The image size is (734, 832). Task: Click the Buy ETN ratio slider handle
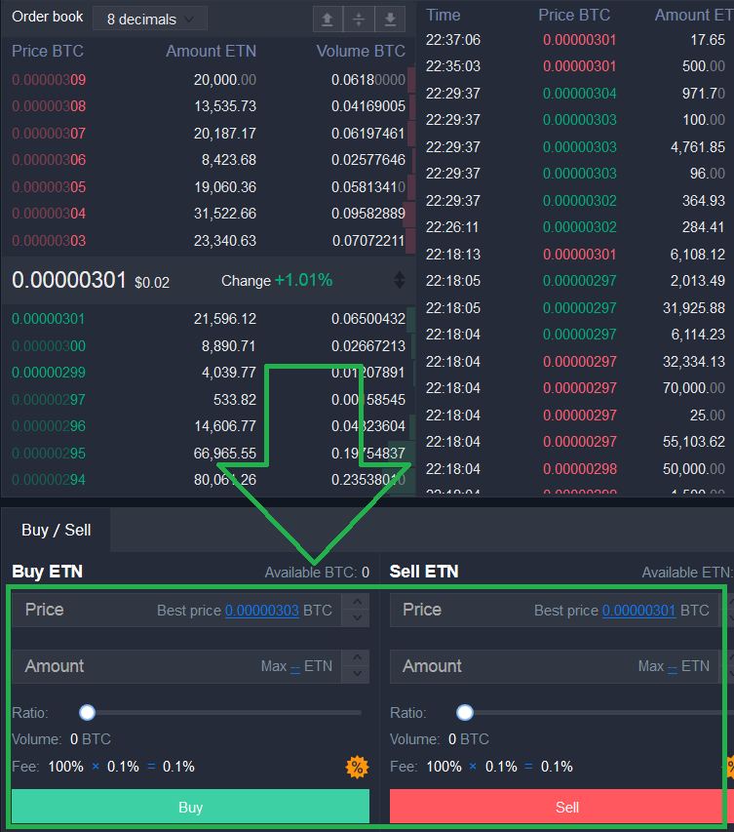coord(88,713)
